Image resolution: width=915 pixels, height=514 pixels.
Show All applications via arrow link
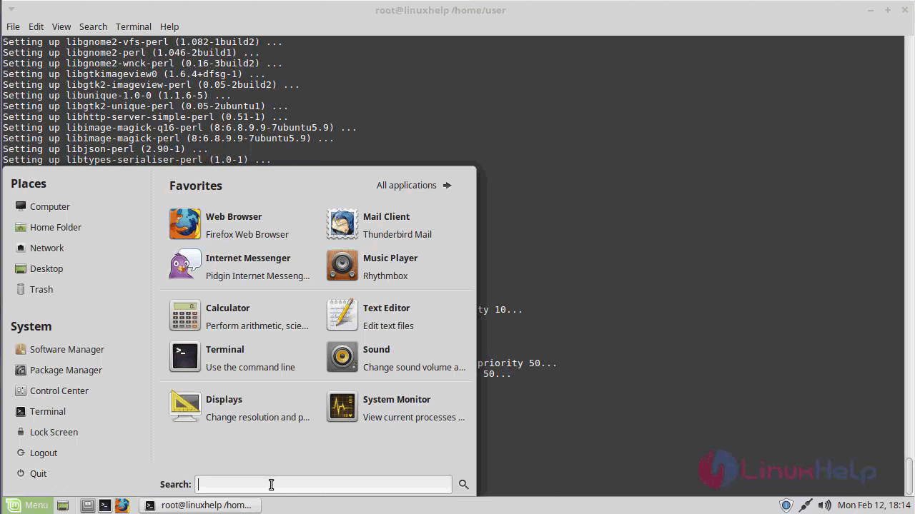point(414,185)
